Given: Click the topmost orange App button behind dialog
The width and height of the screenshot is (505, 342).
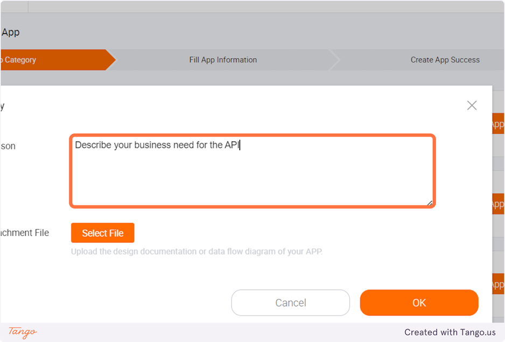Looking at the screenshot, I should click(498, 124).
